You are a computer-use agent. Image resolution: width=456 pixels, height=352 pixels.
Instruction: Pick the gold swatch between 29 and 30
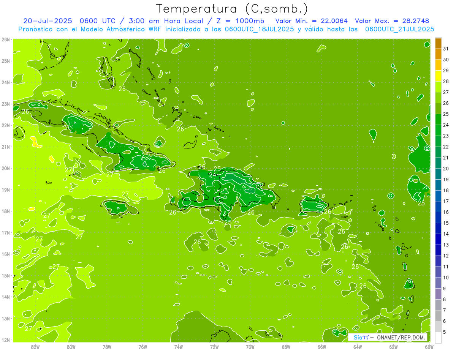pos(438,65)
